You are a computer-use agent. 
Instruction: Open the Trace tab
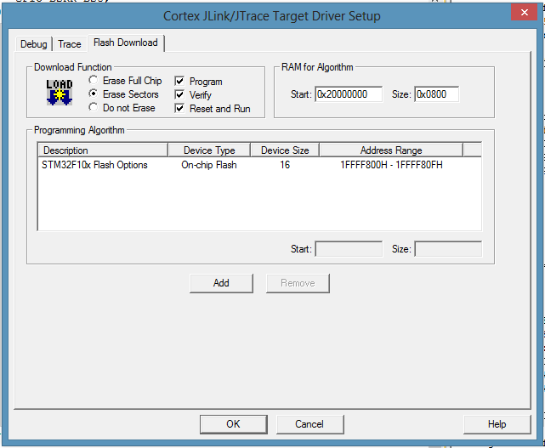[x=70, y=44]
